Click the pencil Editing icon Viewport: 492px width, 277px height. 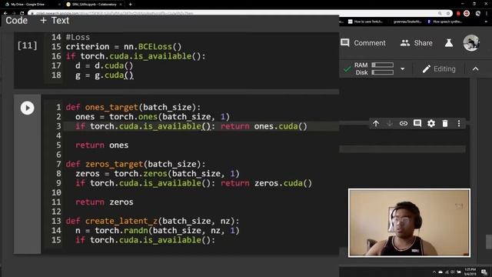click(x=426, y=69)
